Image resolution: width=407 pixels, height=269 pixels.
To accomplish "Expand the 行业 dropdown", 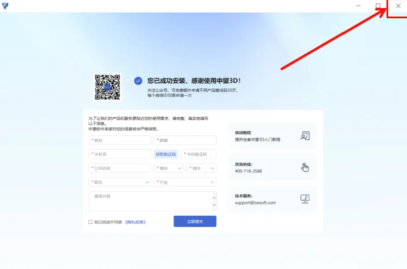I will point(185,182).
